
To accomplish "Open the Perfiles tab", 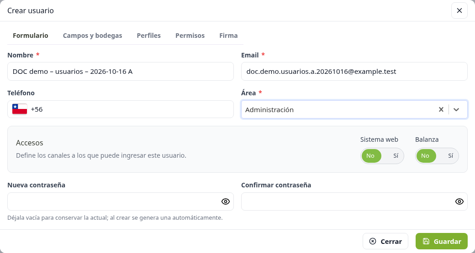I will [149, 36].
